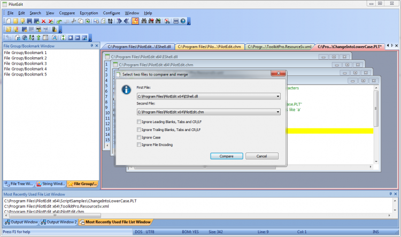This screenshot has height=237, width=401.
Task: Click the script window vertical scrollbar thumb
Action: pos(376,108)
